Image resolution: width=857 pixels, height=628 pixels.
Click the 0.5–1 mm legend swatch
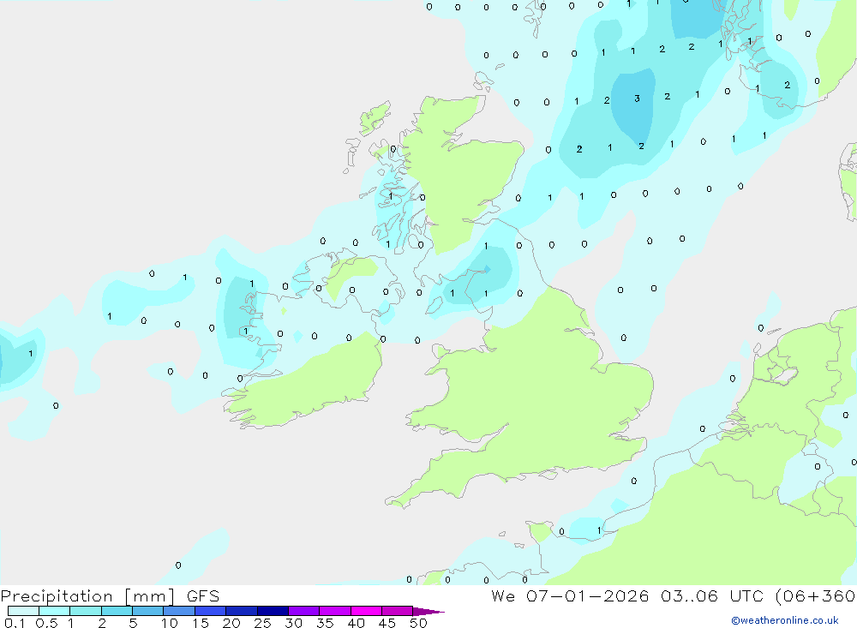pos(55,611)
